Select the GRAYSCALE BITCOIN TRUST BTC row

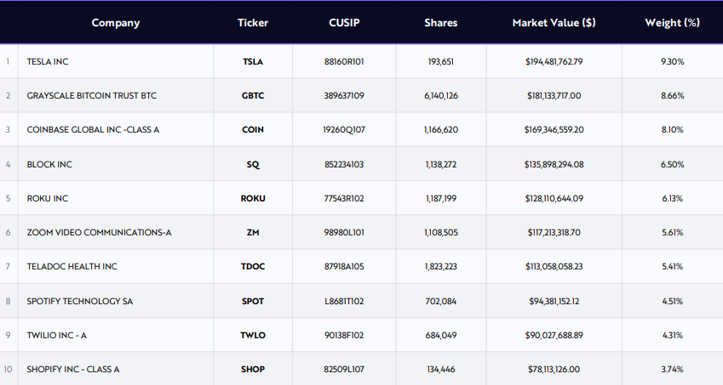point(361,96)
